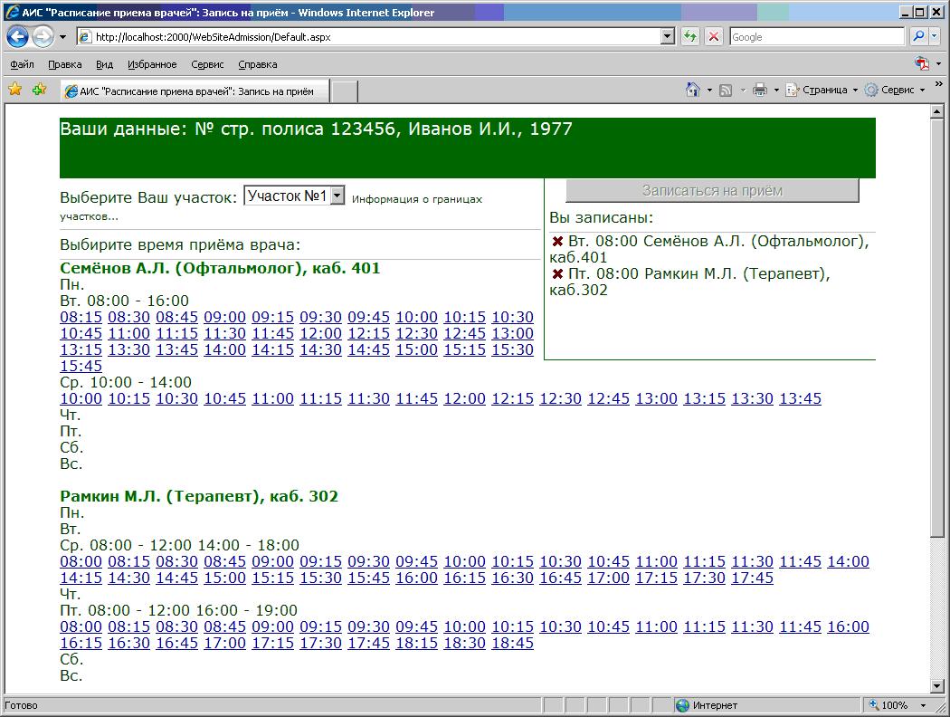Screen dimensions: 950x717
Task: Click the PDF converter icon in menu bar
Action: [x=922, y=63]
